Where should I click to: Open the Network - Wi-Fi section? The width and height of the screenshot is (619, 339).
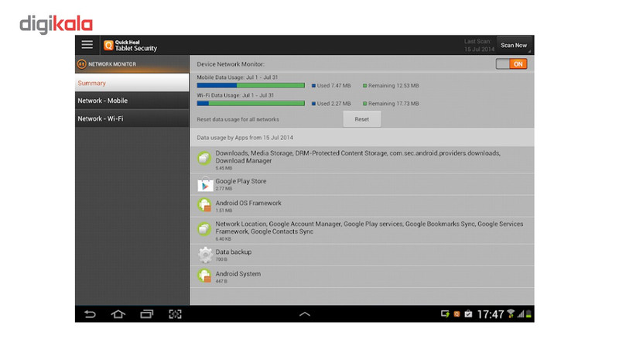(132, 118)
